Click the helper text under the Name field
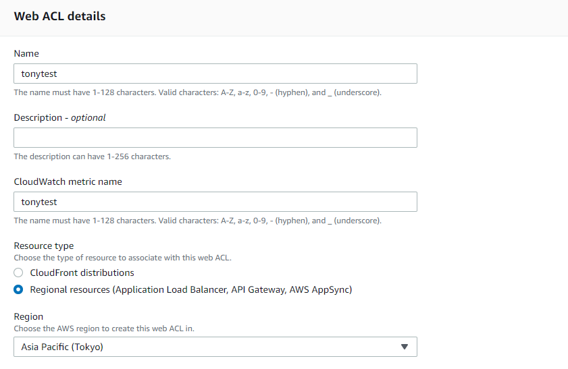Screen dimensions: 568x369 (197, 92)
